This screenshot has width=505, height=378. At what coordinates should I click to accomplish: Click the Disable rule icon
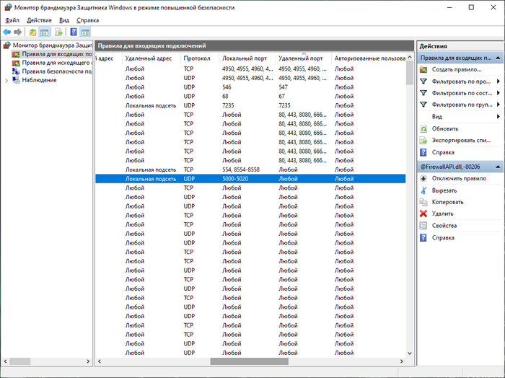click(423, 178)
